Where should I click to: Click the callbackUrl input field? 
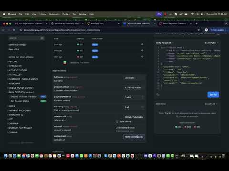(x=134, y=137)
